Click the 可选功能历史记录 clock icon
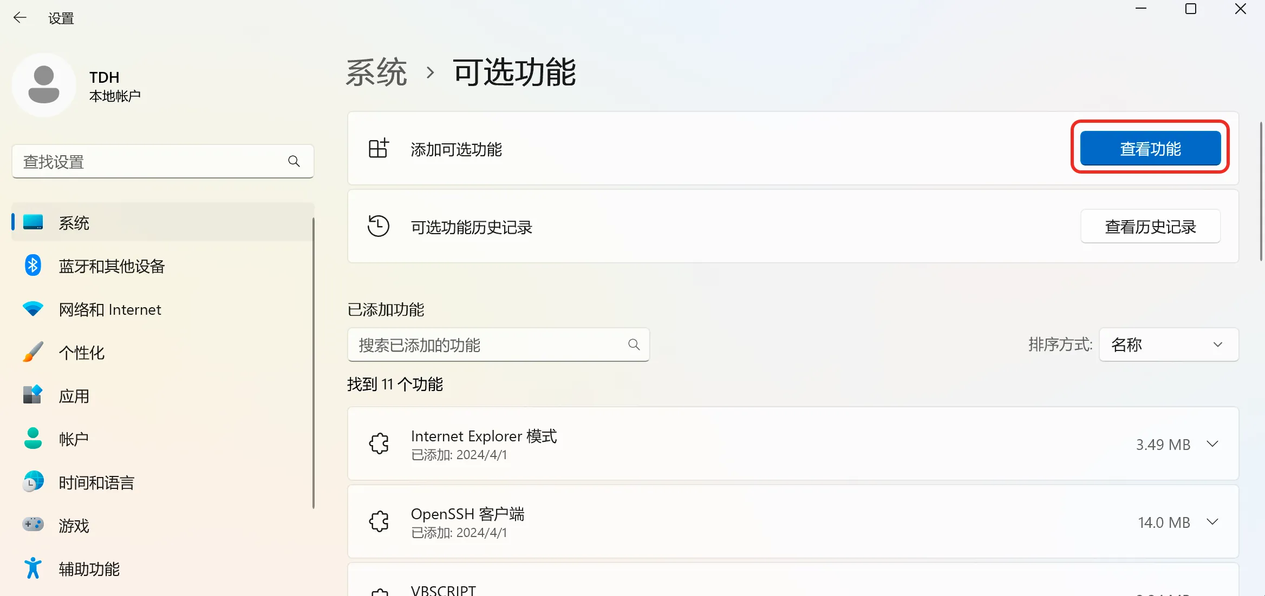 pyautogui.click(x=379, y=226)
